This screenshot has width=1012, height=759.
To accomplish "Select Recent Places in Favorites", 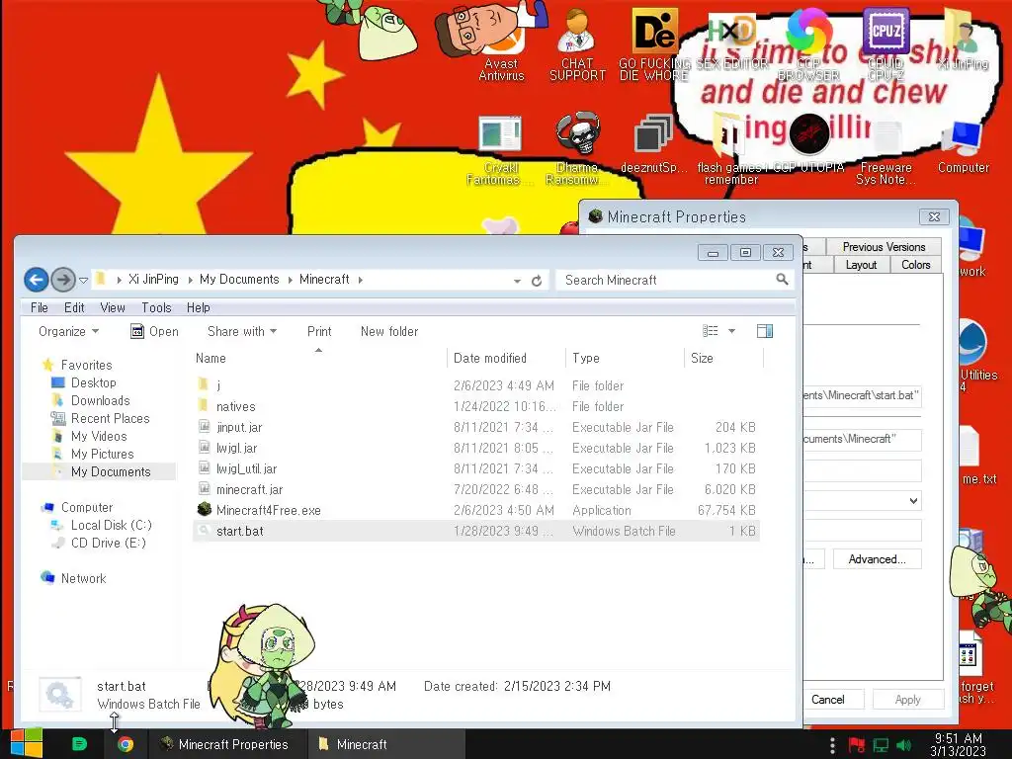I will coord(110,418).
